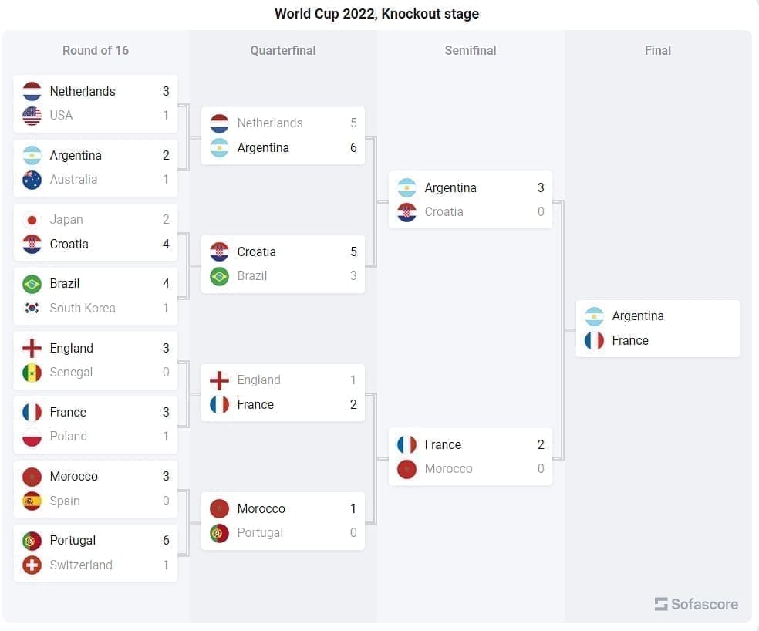The image size is (759, 631).
Task: Click the Senegal team name
Action: [x=71, y=373]
